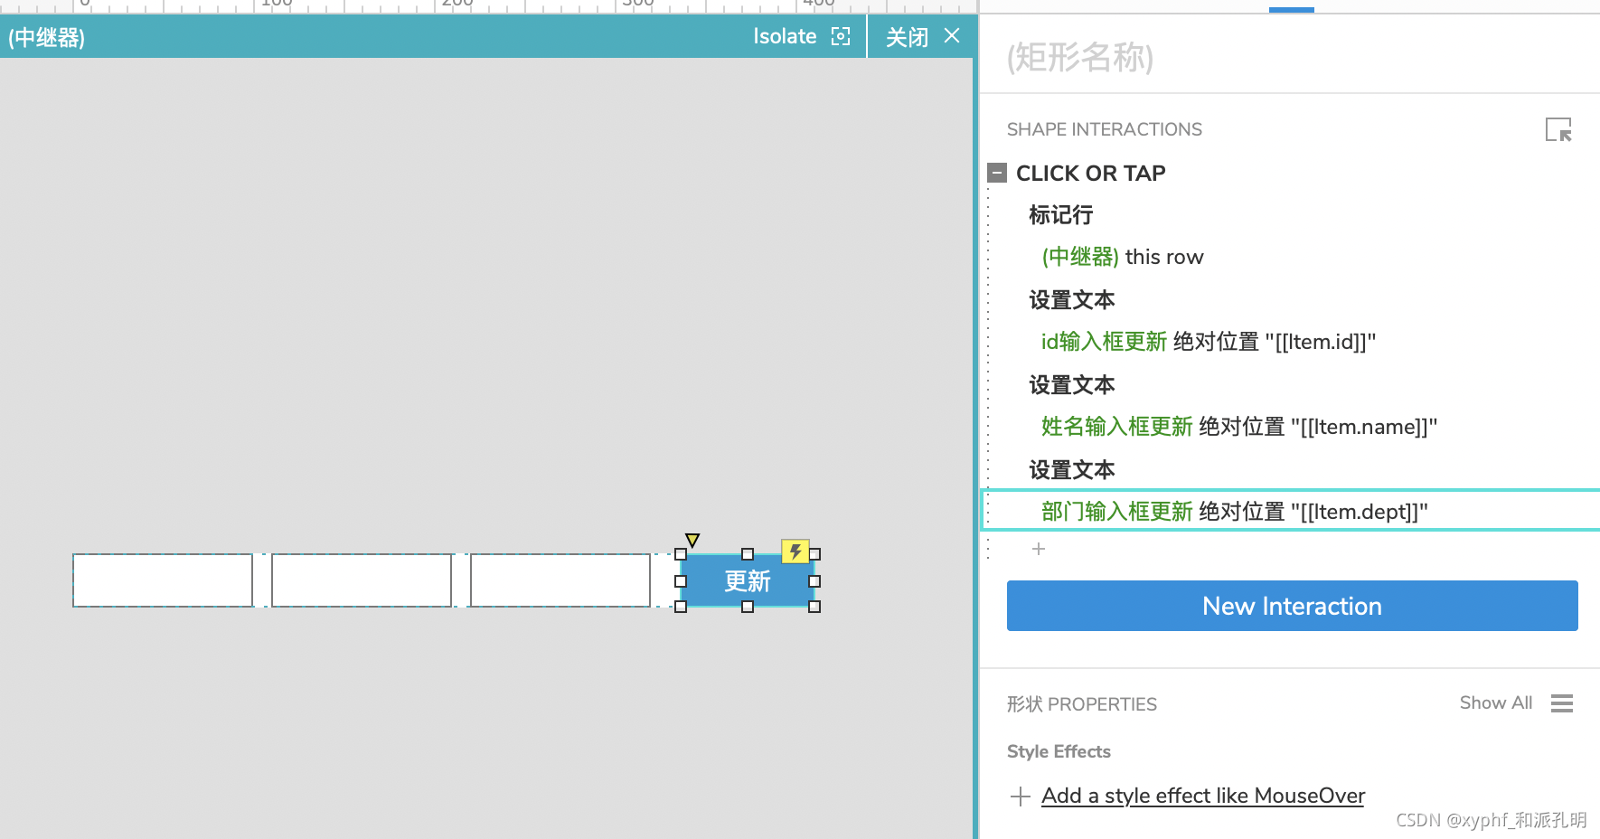Click Show All in shape properties
1600x839 pixels.
click(1496, 702)
